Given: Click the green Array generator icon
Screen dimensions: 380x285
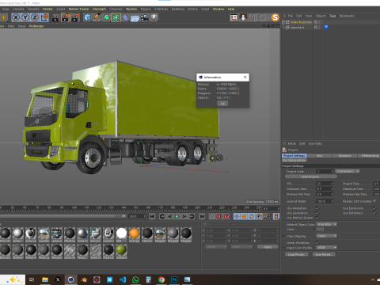Looking at the screenshot, I should click(x=116, y=17).
